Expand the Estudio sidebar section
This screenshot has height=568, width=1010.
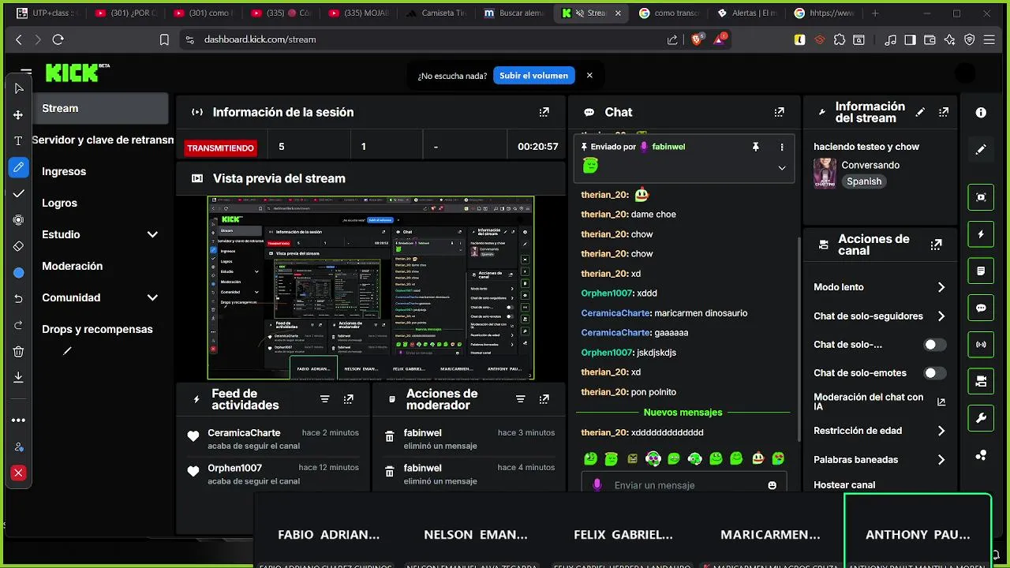tap(152, 234)
